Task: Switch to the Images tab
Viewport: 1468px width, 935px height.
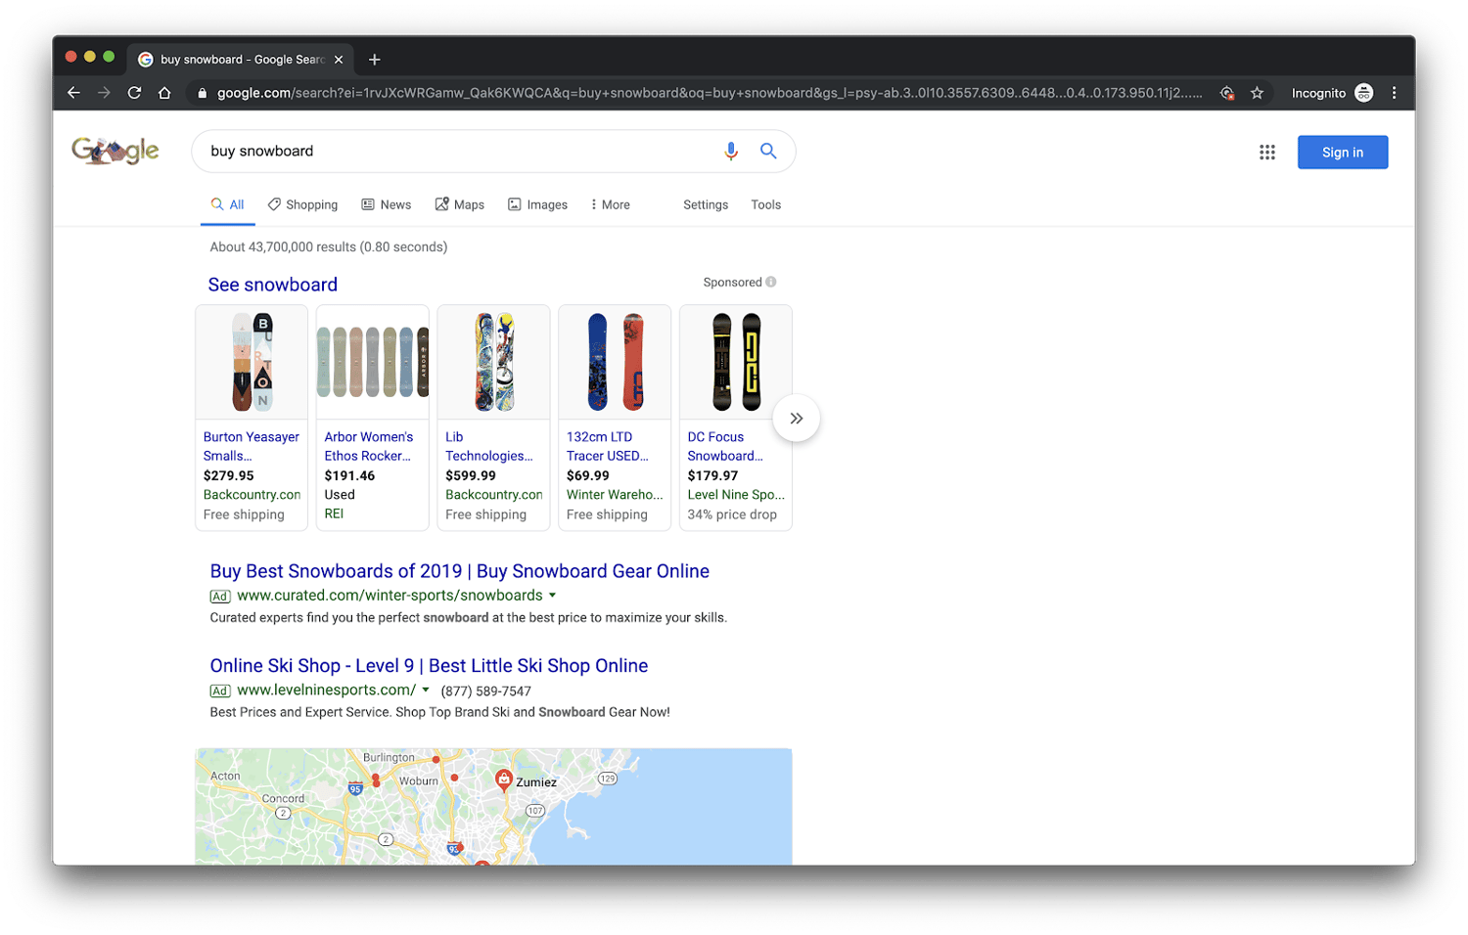Action: pyautogui.click(x=537, y=204)
